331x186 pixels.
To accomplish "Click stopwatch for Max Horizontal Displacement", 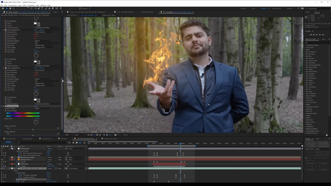I will [19, 153].
